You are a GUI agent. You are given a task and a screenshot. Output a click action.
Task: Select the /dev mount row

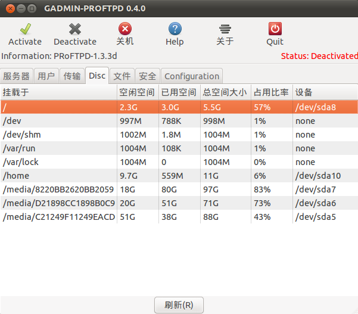179,121
